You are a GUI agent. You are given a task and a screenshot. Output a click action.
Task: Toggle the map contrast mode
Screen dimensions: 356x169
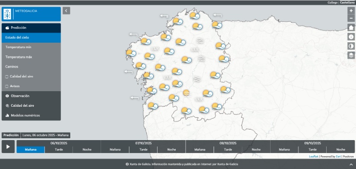351,46
